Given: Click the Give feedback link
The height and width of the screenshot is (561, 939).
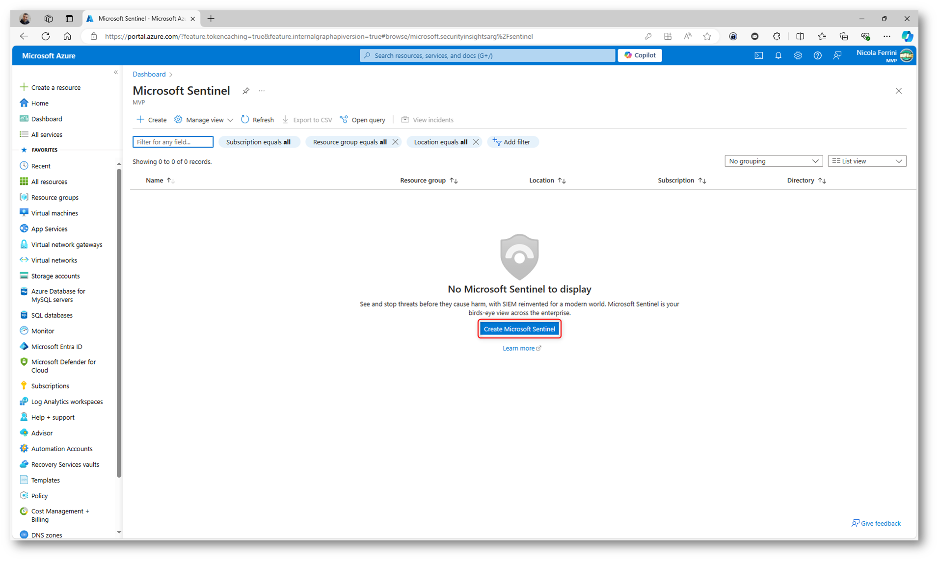Looking at the screenshot, I should pos(876,523).
